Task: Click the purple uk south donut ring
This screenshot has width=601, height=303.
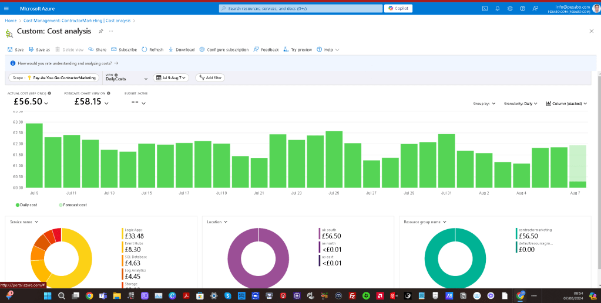Action: click(233, 258)
